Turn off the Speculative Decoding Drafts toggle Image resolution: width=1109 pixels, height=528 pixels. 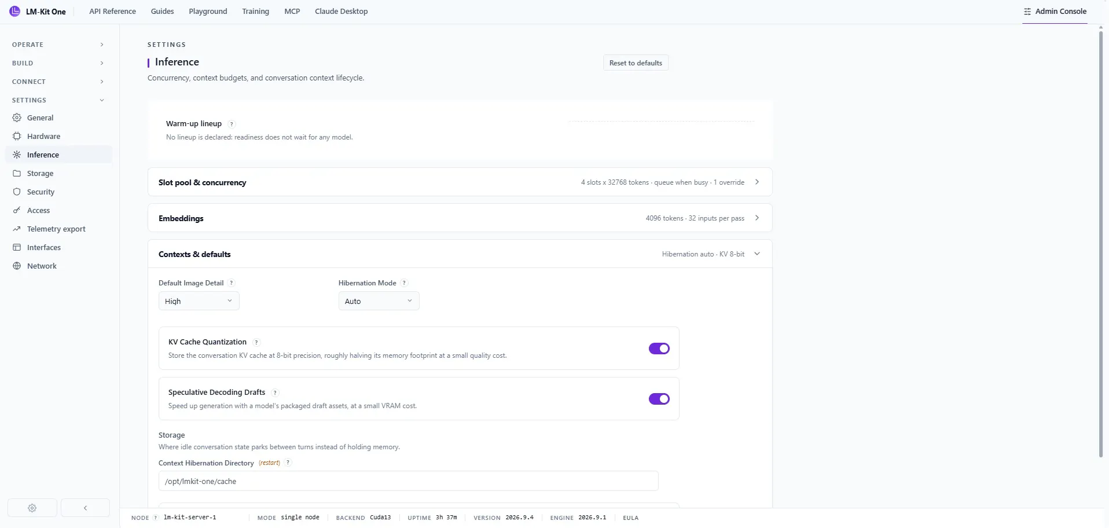[659, 399]
